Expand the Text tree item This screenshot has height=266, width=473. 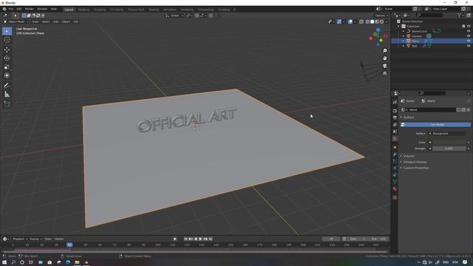404,46
